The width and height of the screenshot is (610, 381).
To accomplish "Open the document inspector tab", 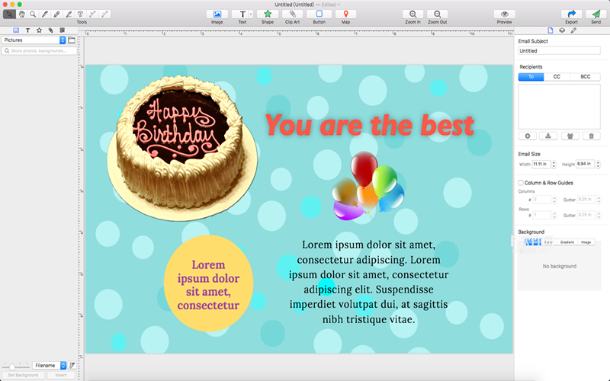I will point(550,30).
